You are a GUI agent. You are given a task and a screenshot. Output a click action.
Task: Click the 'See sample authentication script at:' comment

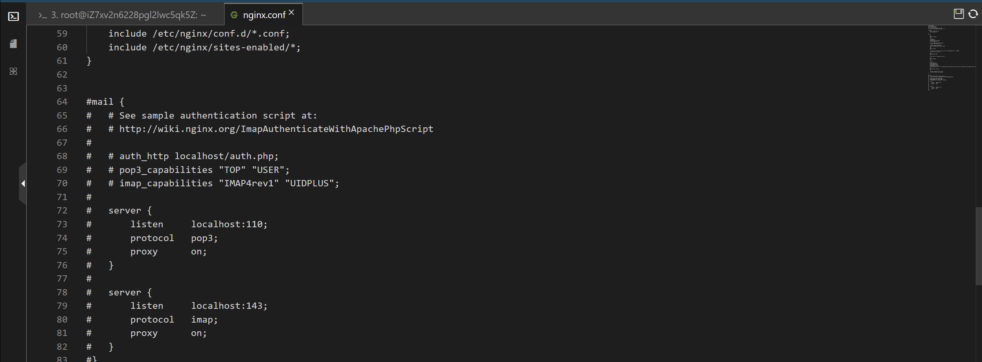tap(213, 116)
